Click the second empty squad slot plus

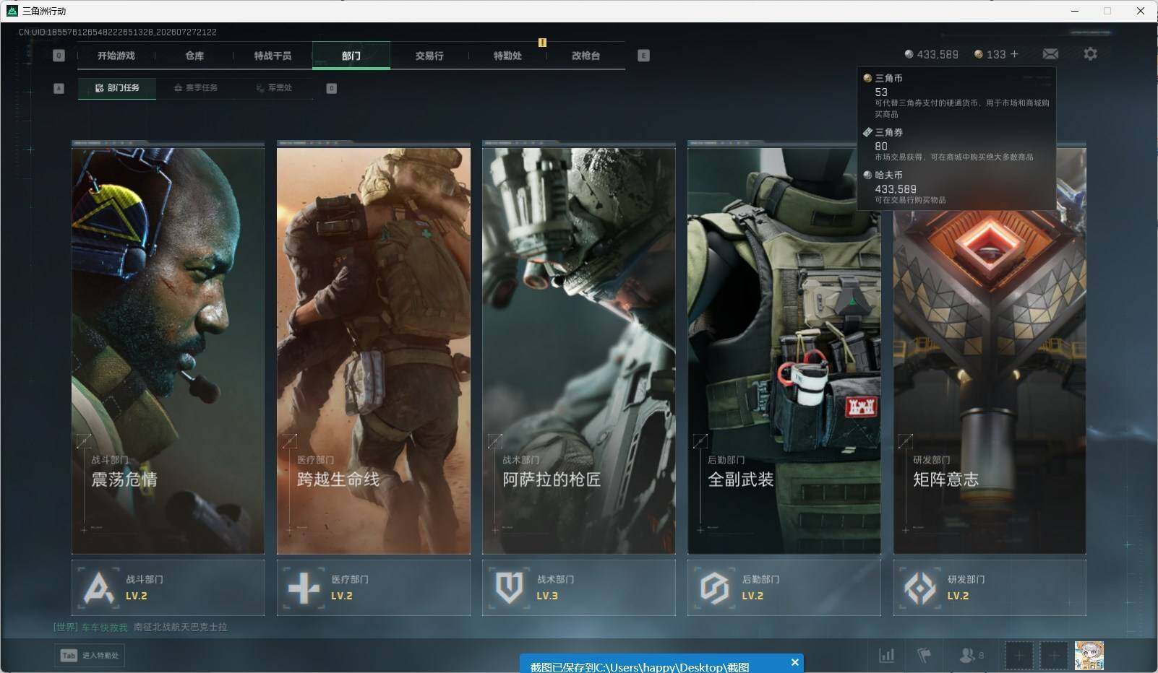coord(1053,656)
